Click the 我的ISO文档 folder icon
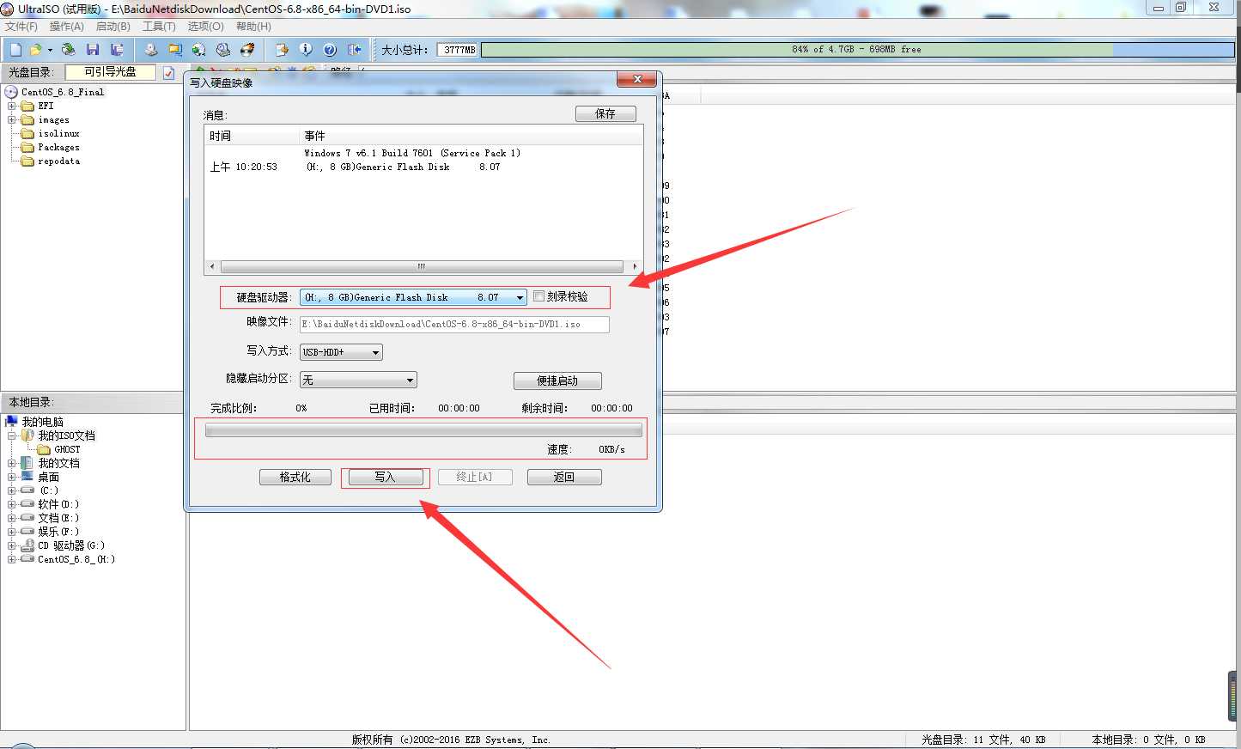The image size is (1241, 749). 27,435
